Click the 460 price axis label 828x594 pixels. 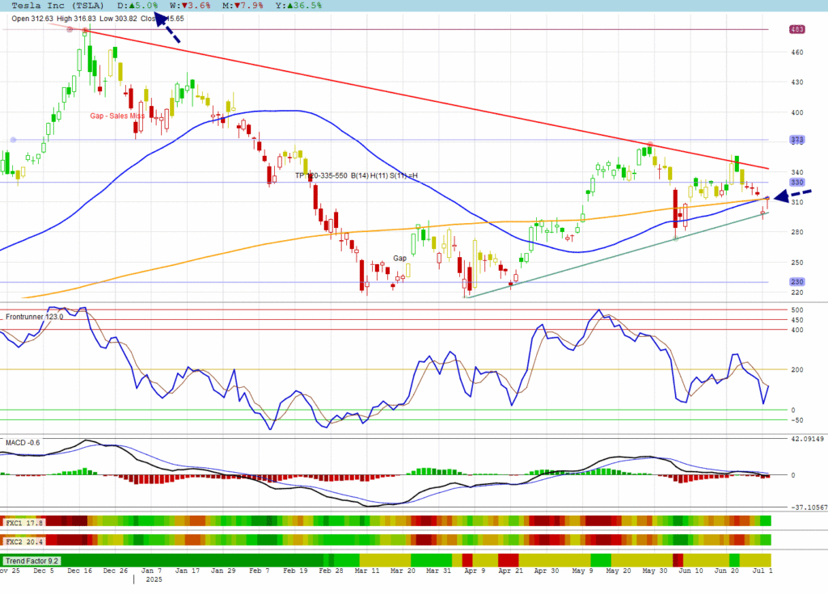[796, 53]
